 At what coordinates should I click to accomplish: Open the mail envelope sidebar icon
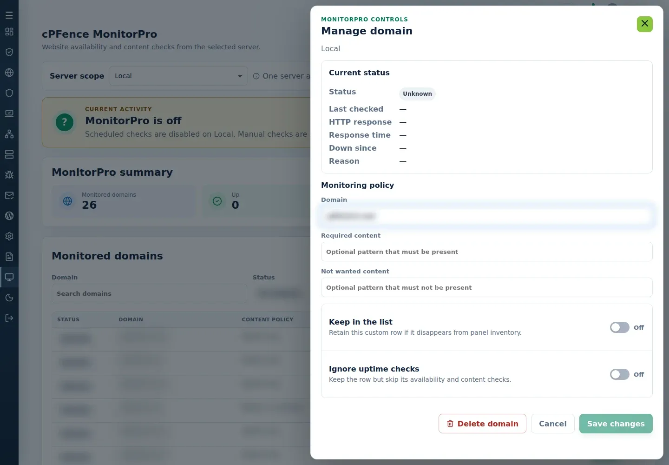coord(9,195)
